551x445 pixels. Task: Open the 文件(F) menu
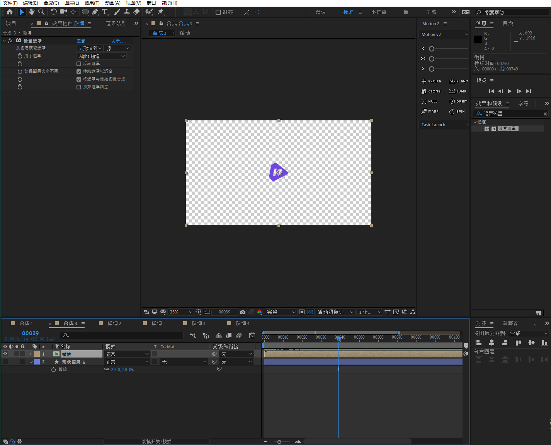(10, 3)
